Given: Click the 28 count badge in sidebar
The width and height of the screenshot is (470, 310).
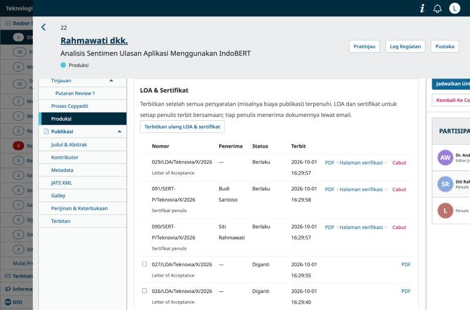Looking at the screenshot, I should coord(19,52).
